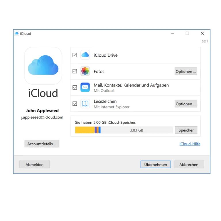This screenshot has width=221, height=221.
Task: Toggle the Lesezeichen checkbox
Action: pyautogui.click(x=75, y=104)
